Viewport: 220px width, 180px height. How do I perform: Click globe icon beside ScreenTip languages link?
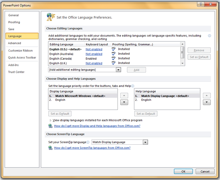coord(50,148)
